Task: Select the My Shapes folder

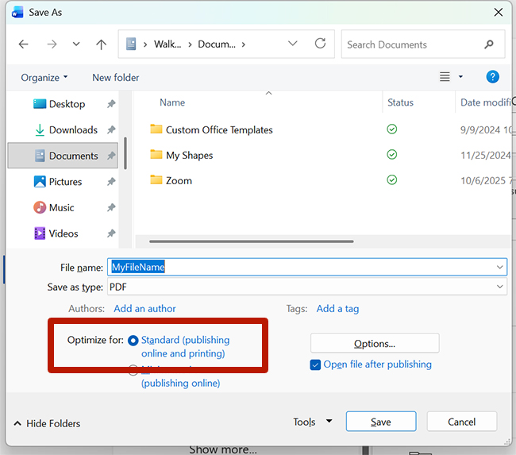Action: coord(181,155)
